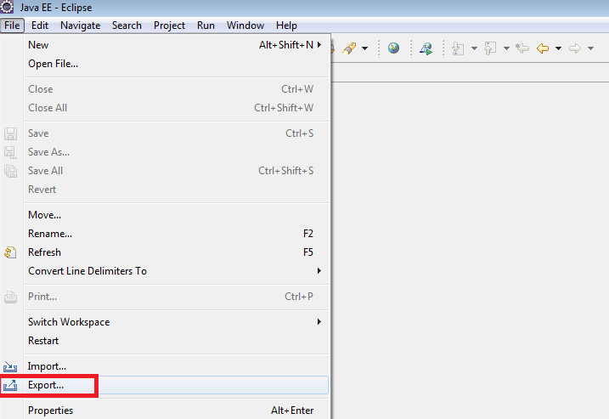The height and width of the screenshot is (419, 609).
Task: Open the Search flashlight dropdown arrow
Action: click(364, 48)
